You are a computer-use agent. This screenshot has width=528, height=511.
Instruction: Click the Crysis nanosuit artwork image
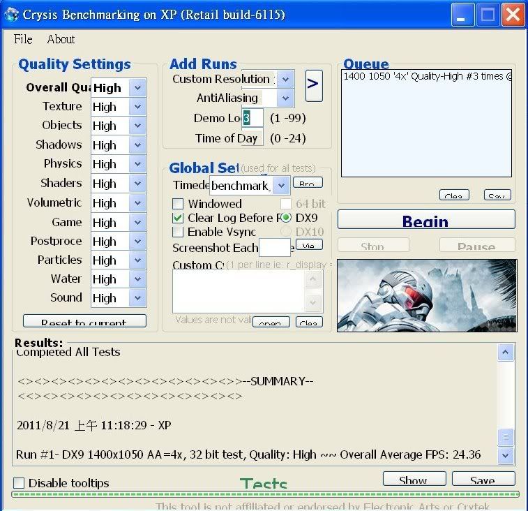pyautogui.click(x=427, y=295)
